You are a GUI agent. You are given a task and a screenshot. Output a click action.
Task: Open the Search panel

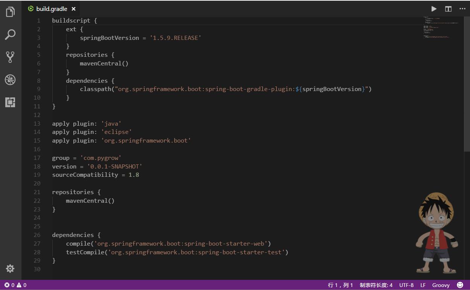click(x=10, y=35)
